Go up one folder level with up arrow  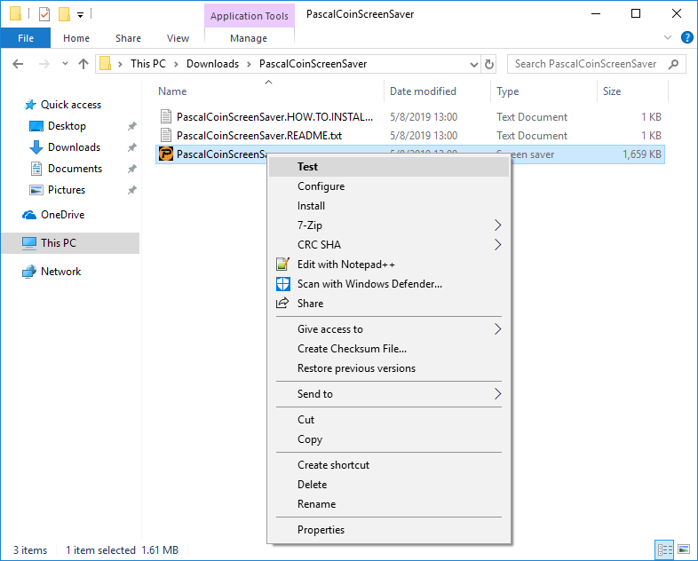coord(83,64)
